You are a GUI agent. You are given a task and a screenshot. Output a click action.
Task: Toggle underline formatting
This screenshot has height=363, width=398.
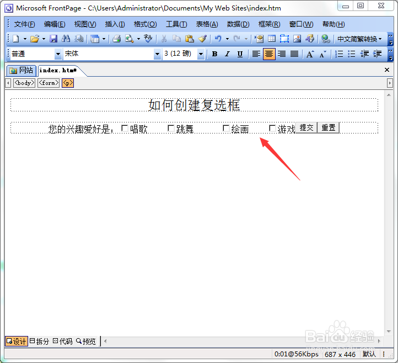point(240,54)
